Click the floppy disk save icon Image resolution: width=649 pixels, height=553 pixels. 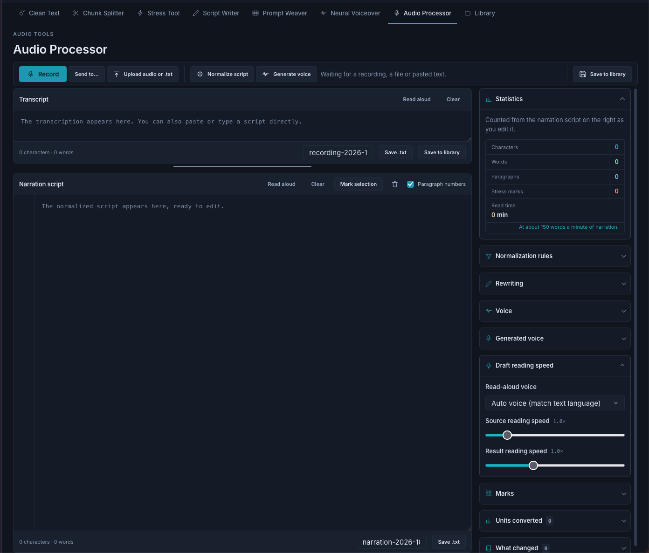pos(583,74)
